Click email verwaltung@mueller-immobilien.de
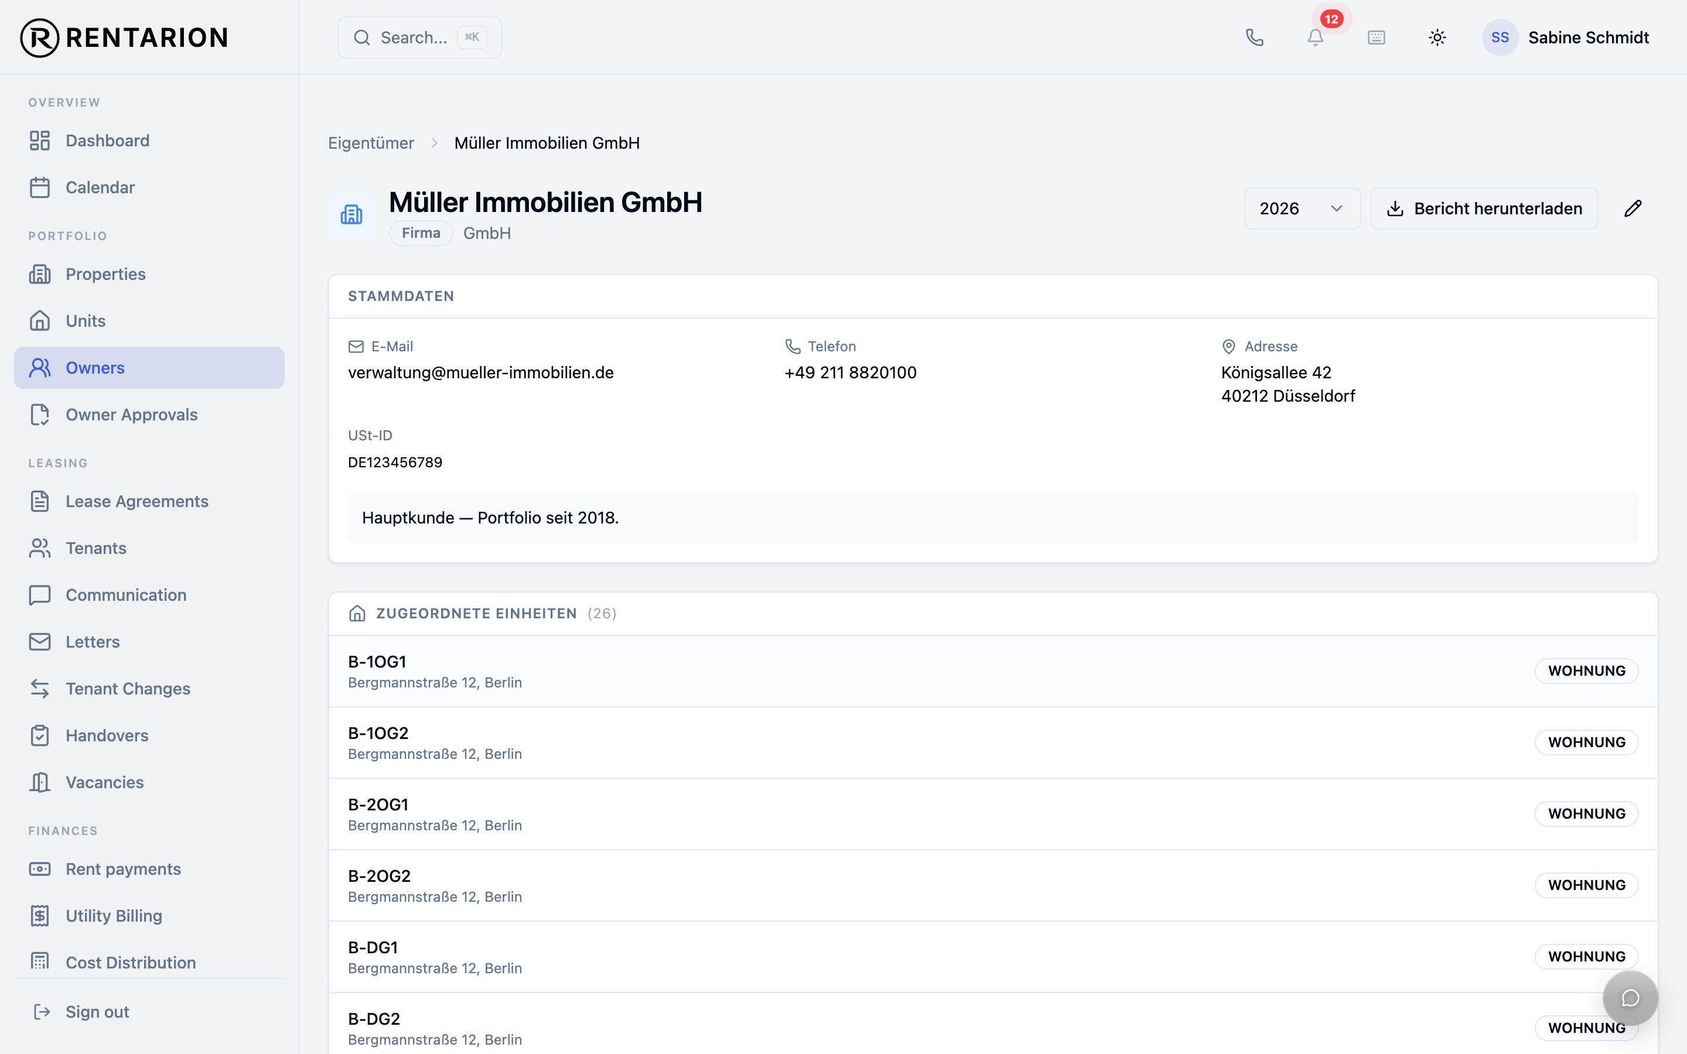The width and height of the screenshot is (1687, 1054). [x=481, y=373]
